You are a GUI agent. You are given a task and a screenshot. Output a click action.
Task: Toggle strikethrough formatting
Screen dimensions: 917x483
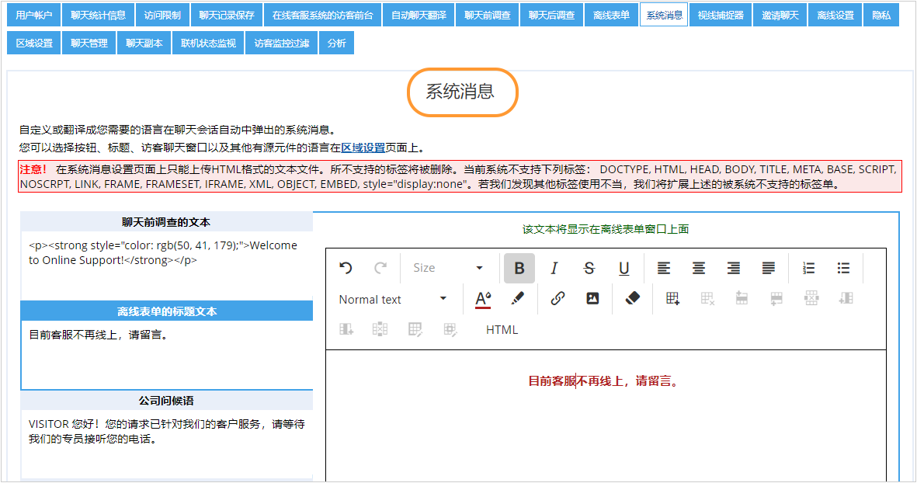pyautogui.click(x=589, y=269)
